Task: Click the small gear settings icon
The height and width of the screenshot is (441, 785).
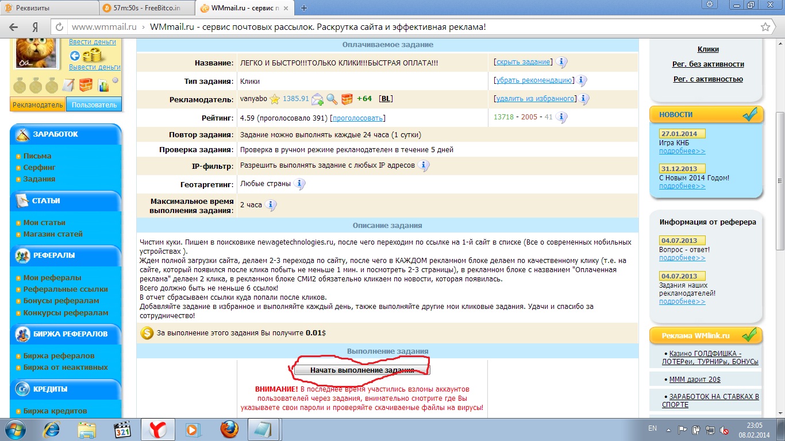Action: [116, 80]
